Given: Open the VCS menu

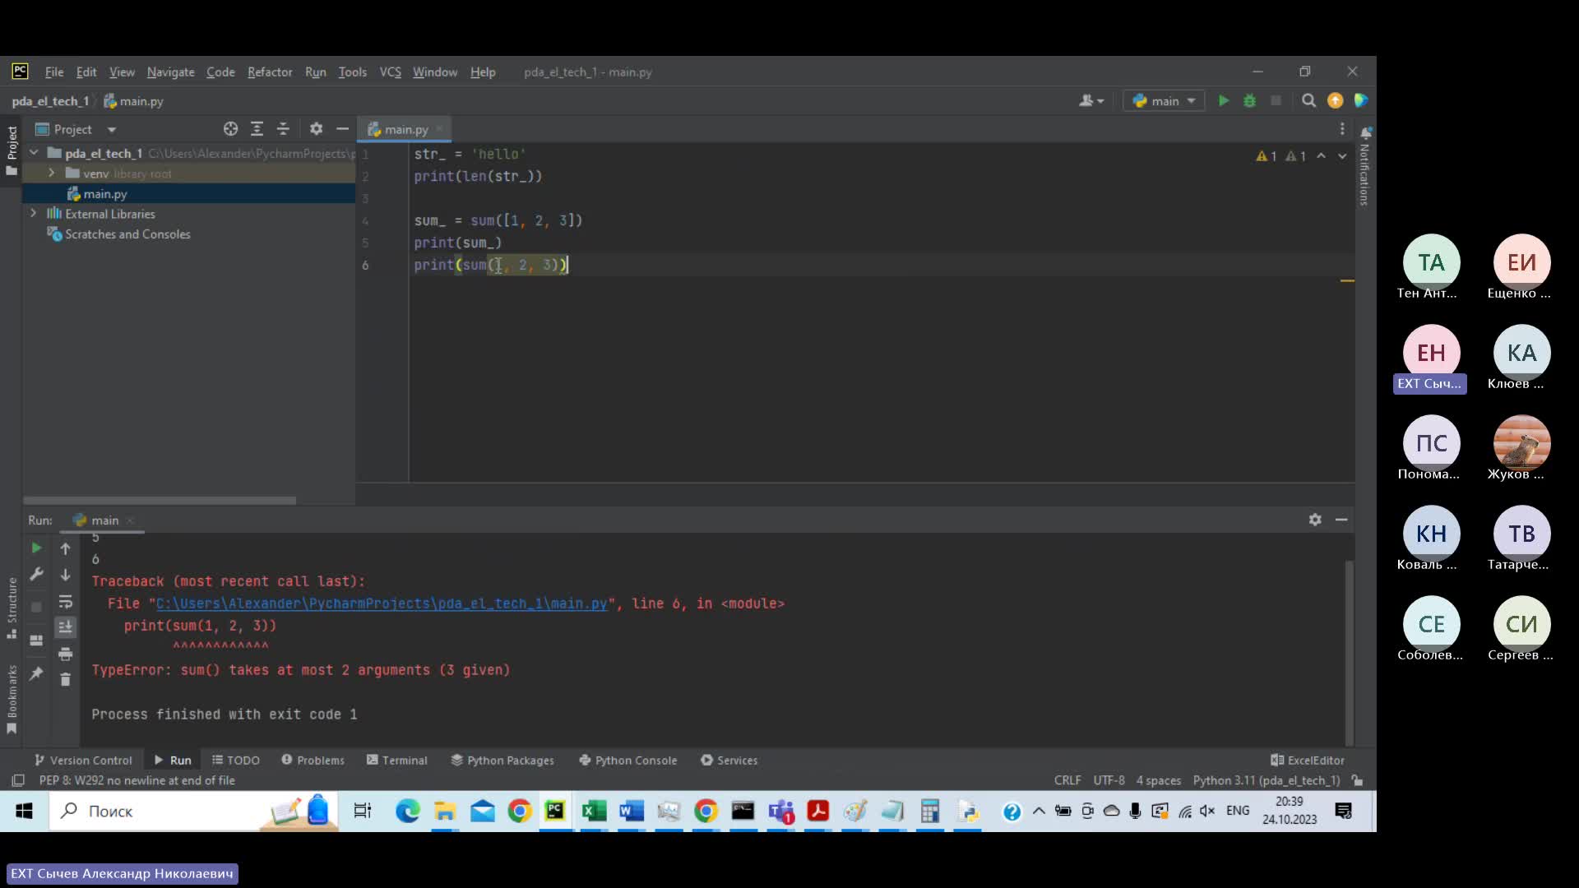Looking at the screenshot, I should point(390,72).
